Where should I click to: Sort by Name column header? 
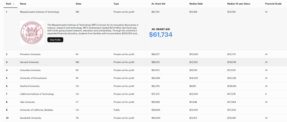point(23,4)
